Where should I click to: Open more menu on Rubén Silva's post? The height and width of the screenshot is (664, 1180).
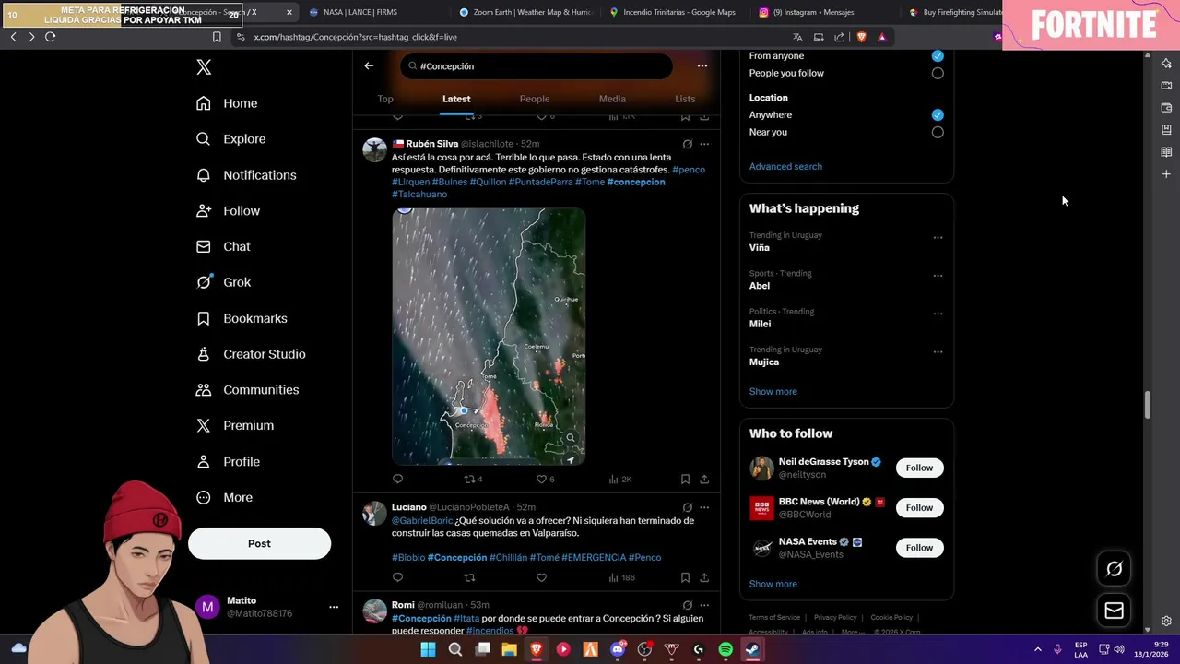[704, 144]
